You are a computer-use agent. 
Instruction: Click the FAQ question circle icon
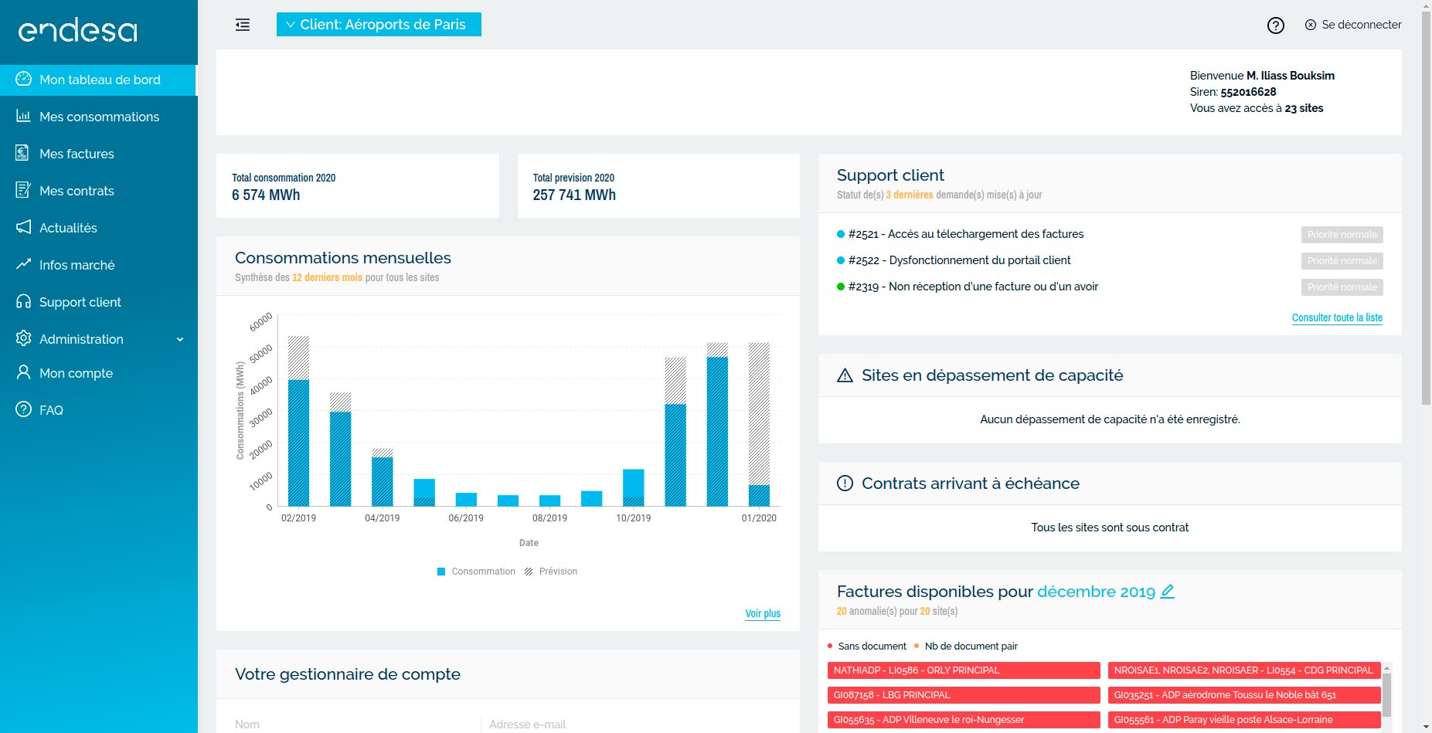(23, 409)
